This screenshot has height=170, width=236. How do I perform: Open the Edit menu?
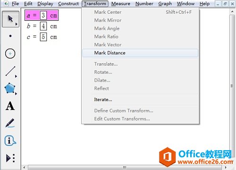(28, 4)
